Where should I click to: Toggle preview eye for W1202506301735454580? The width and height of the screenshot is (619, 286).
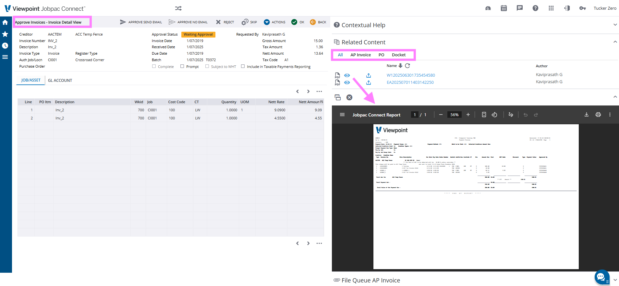[347, 75]
